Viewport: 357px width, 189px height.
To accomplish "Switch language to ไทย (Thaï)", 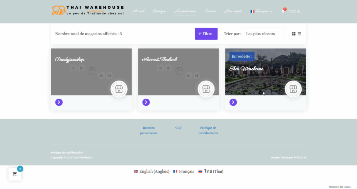I will click(211, 171).
